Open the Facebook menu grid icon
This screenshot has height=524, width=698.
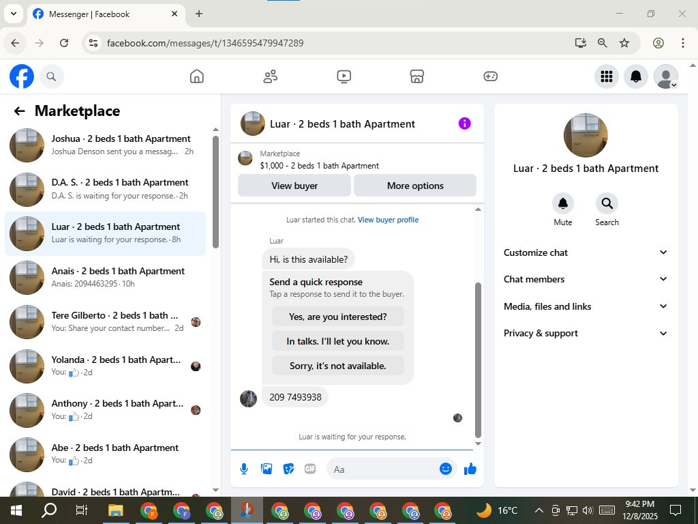[x=606, y=76]
